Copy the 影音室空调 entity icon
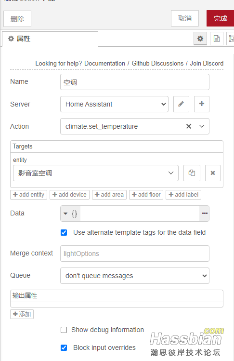This screenshot has width=234, height=361. 192,173
